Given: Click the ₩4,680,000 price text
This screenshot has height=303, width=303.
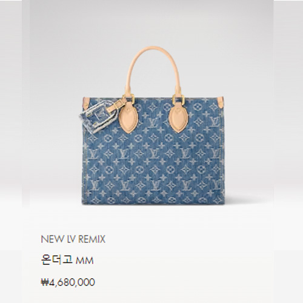Looking at the screenshot, I should [68, 282].
